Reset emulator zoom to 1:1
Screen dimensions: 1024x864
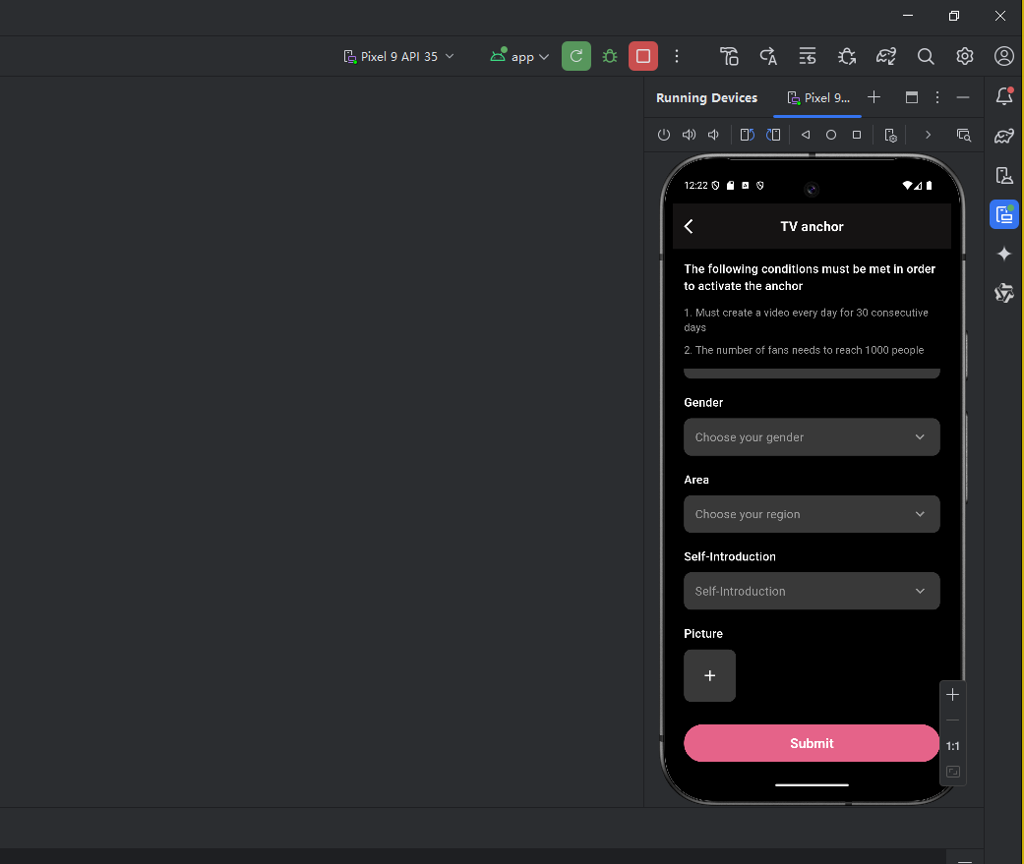(x=953, y=746)
